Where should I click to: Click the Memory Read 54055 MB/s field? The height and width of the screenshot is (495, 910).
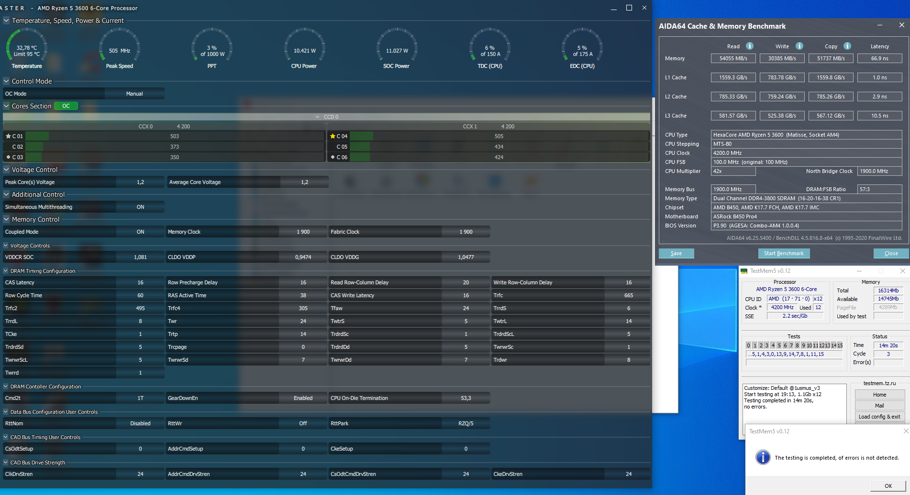[x=733, y=58]
